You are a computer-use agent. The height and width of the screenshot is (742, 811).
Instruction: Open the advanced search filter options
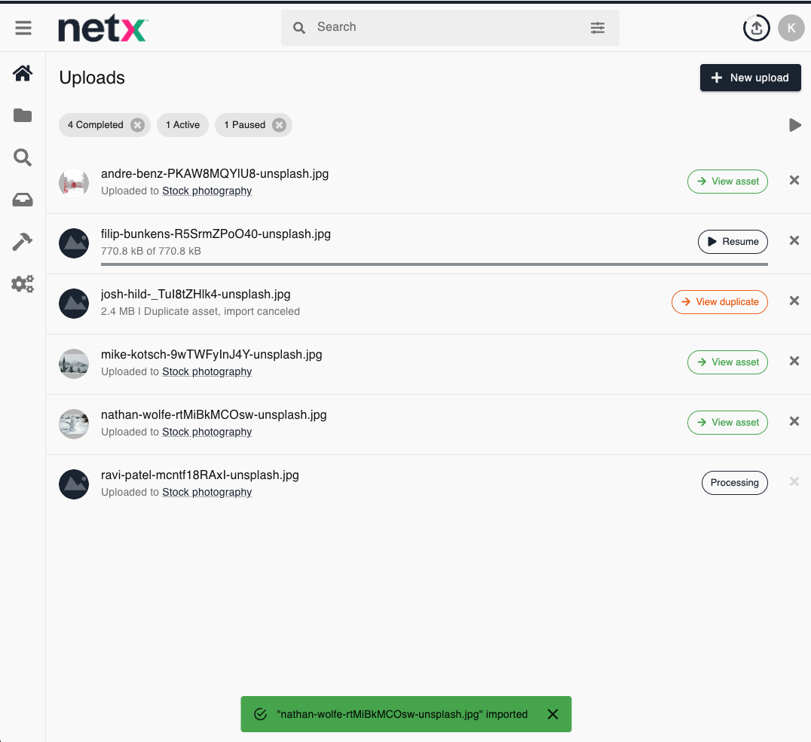598,28
